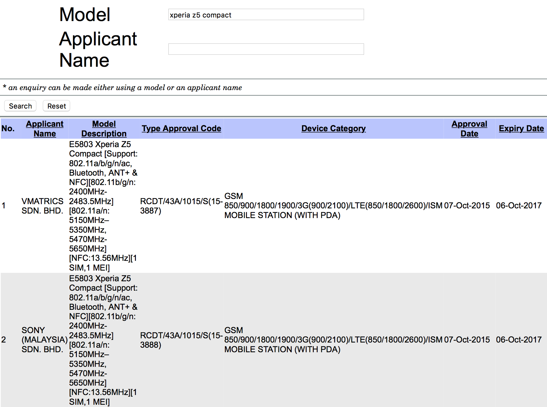Sort by Type Approval Code header
This screenshot has height=407, width=547.
point(181,128)
